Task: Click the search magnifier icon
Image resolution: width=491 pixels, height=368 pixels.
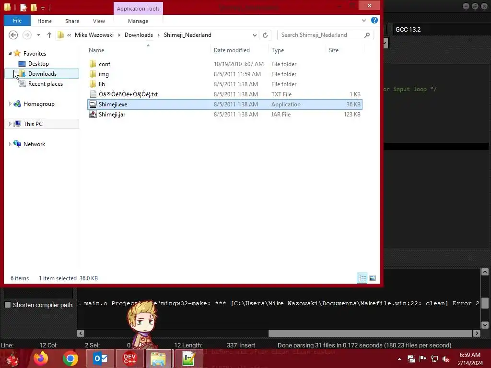Action: click(x=367, y=35)
